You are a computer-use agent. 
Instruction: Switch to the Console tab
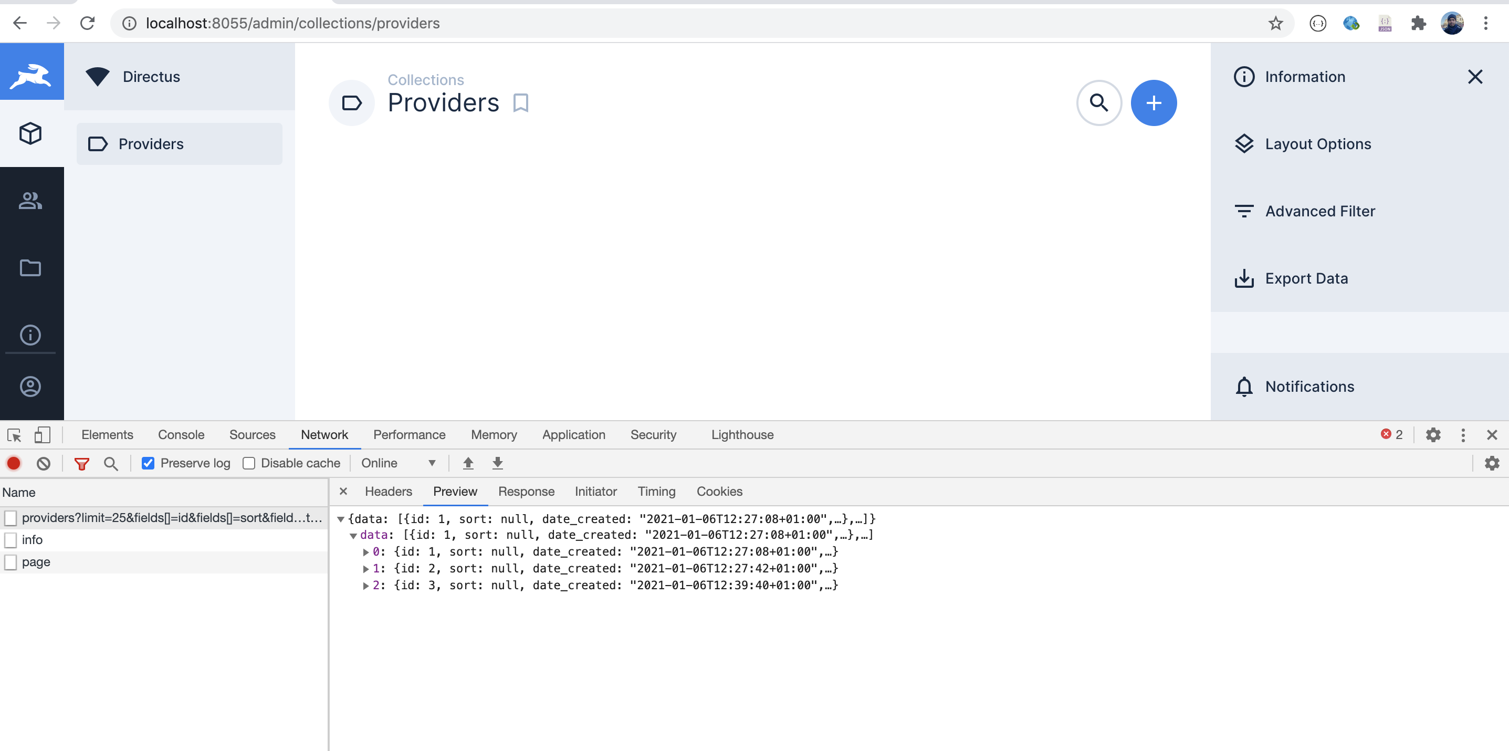(181, 435)
